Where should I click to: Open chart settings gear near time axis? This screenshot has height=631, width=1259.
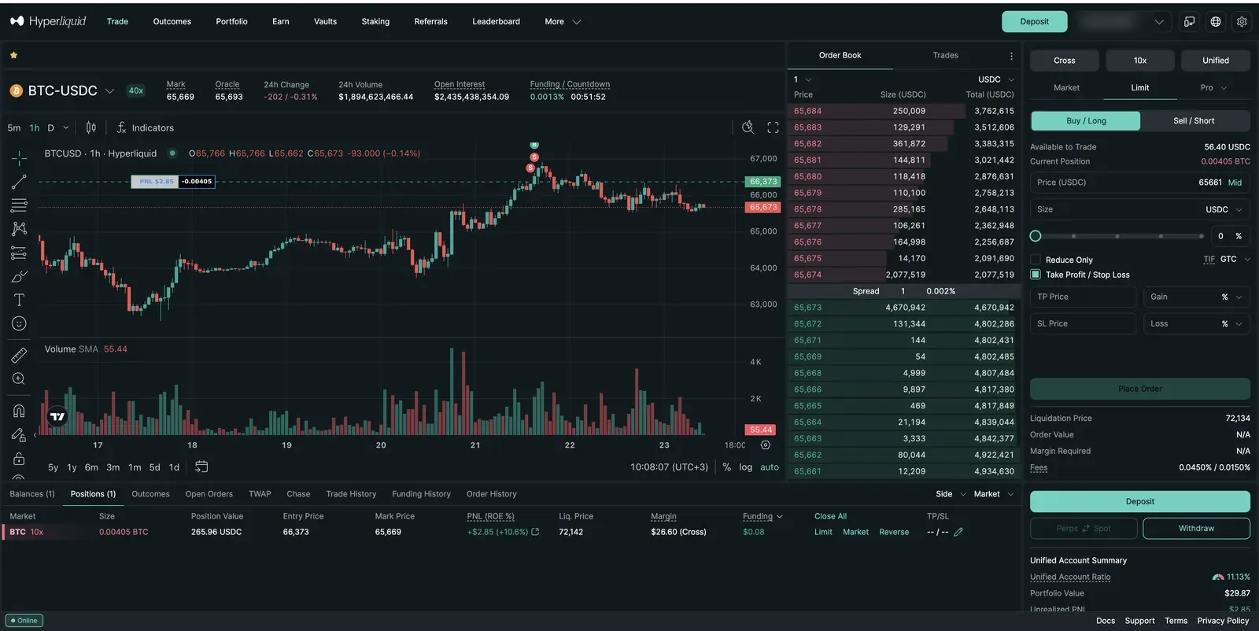point(765,445)
